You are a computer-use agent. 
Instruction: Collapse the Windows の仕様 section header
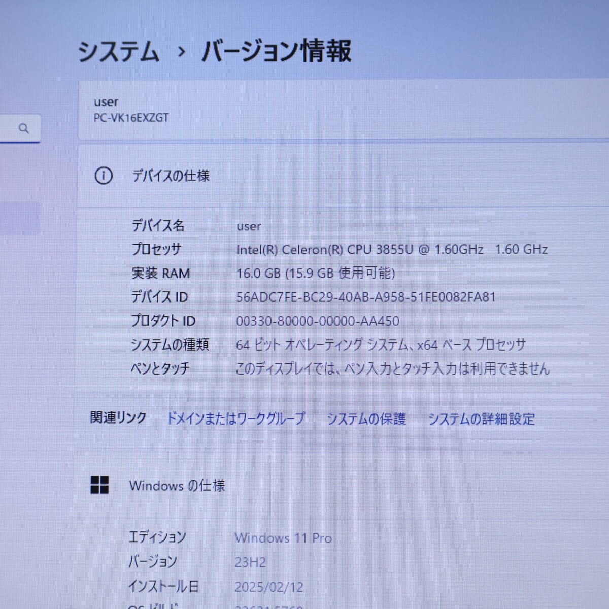[x=342, y=485]
